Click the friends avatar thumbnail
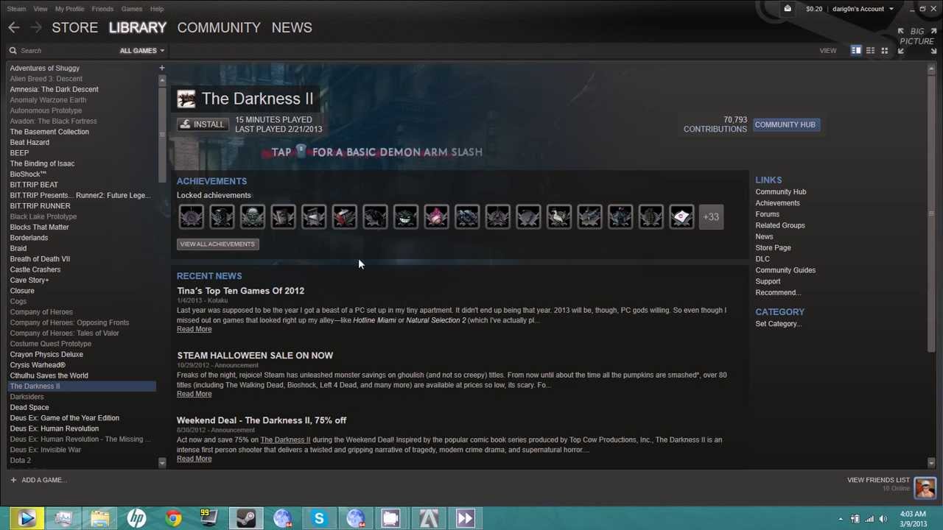943x530 pixels. tap(925, 488)
